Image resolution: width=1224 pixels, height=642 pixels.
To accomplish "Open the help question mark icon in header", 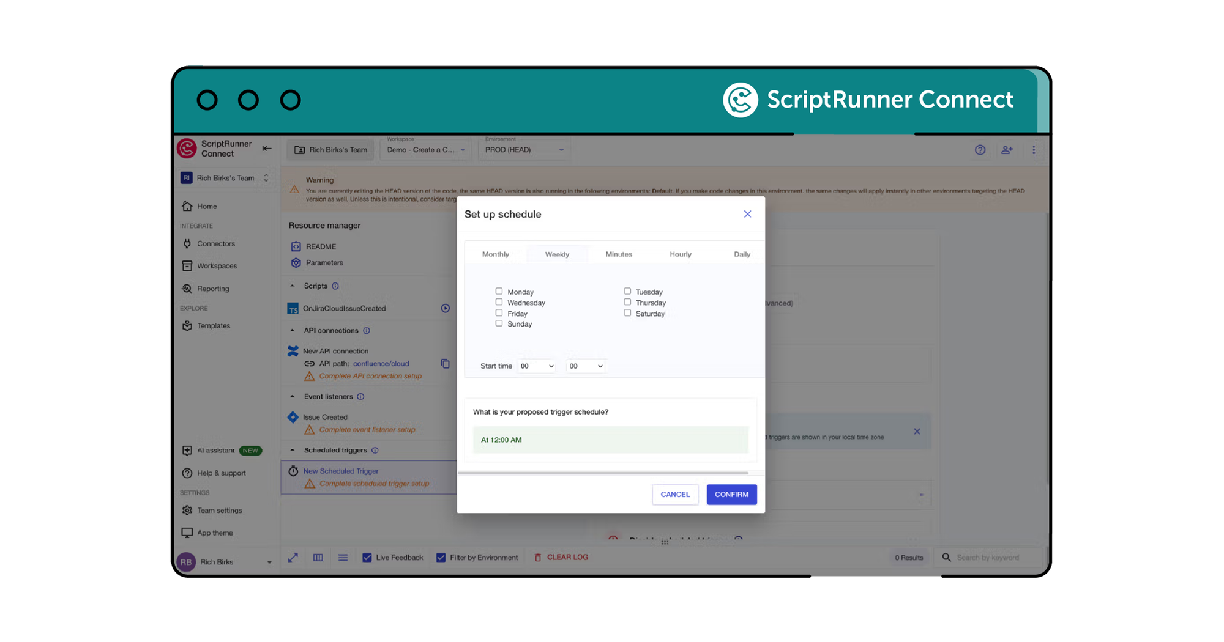I will tap(980, 150).
